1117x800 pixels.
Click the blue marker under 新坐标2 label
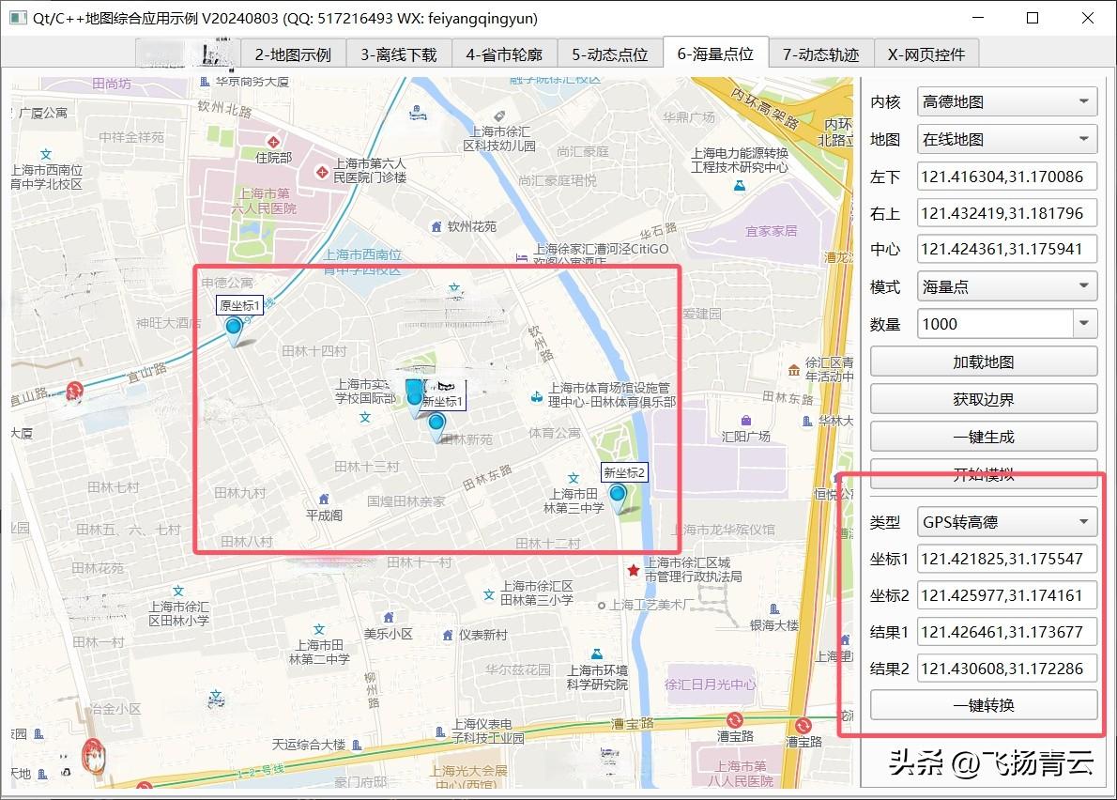(x=618, y=495)
